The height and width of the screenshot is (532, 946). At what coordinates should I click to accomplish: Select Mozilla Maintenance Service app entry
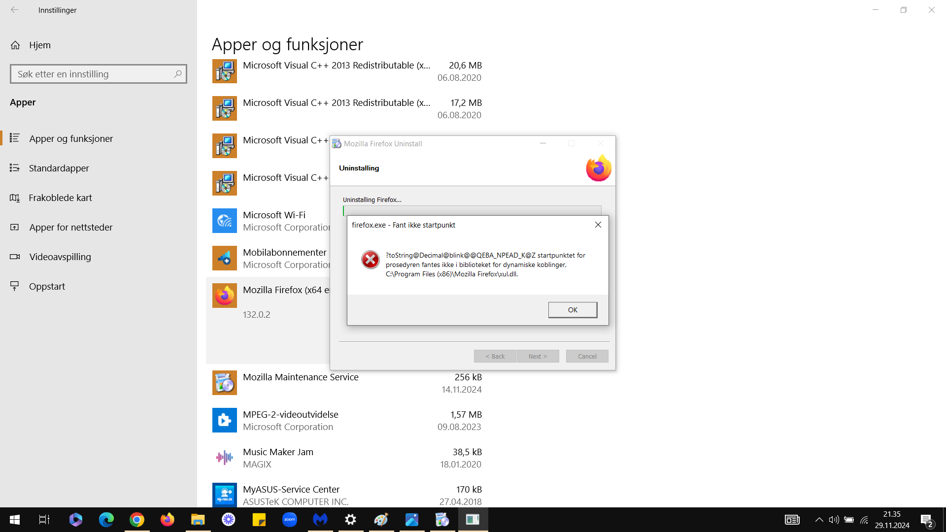(x=347, y=383)
